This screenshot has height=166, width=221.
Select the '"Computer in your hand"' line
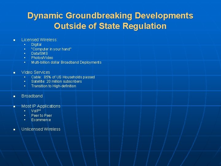(51, 49)
